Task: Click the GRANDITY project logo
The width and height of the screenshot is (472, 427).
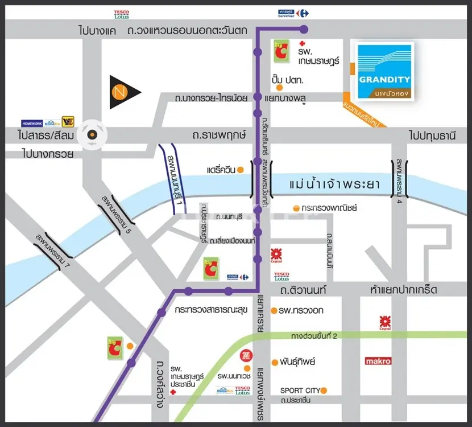Action: click(382, 71)
